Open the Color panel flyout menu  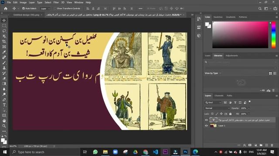[x=276, y=17]
